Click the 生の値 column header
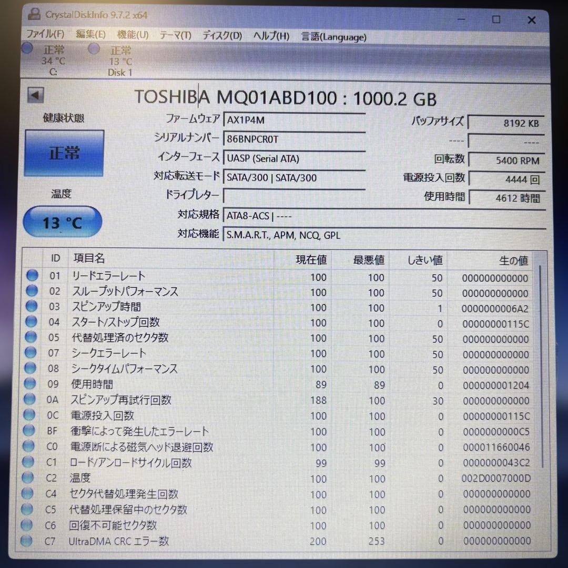Image resolution: width=568 pixels, height=568 pixels. click(490, 261)
